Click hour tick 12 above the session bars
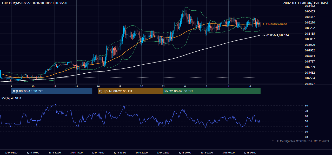This screenshot has height=155, width=332. pos(55,86)
